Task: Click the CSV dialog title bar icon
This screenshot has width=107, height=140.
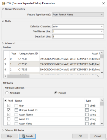Action: 4,3
